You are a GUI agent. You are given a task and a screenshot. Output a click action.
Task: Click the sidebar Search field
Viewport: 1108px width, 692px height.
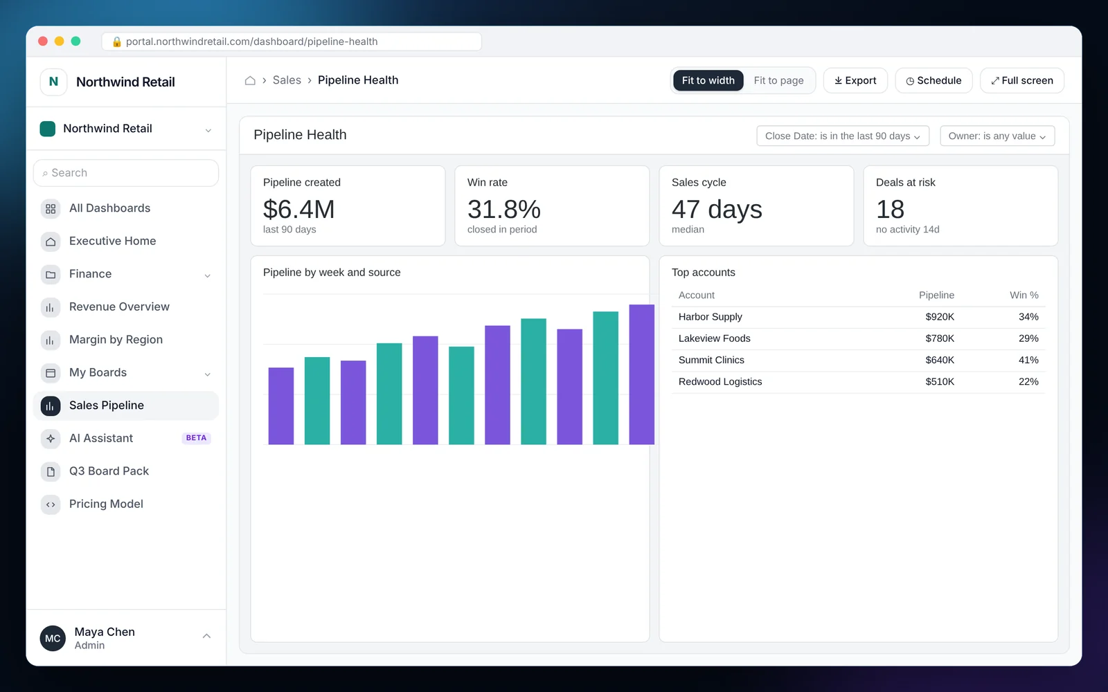126,173
